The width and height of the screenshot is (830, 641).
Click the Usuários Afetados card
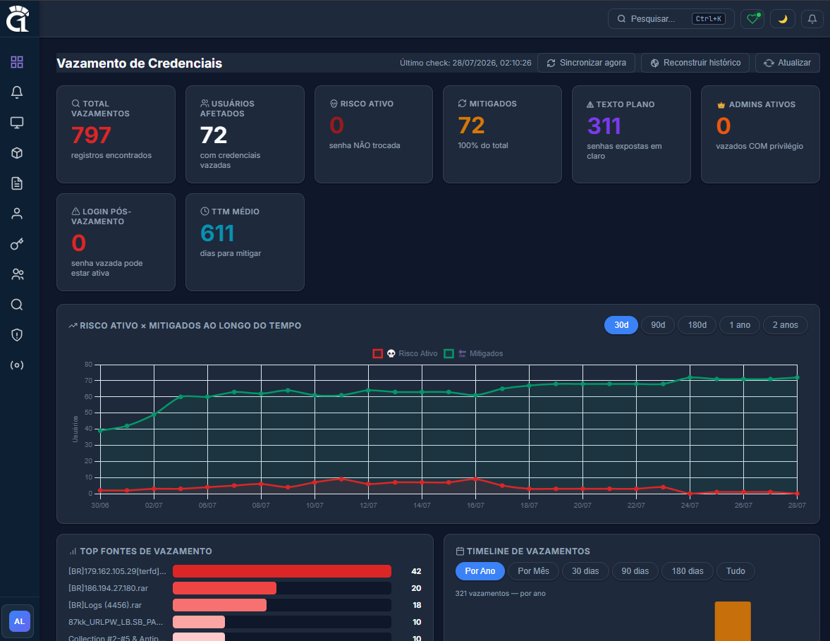pos(245,135)
